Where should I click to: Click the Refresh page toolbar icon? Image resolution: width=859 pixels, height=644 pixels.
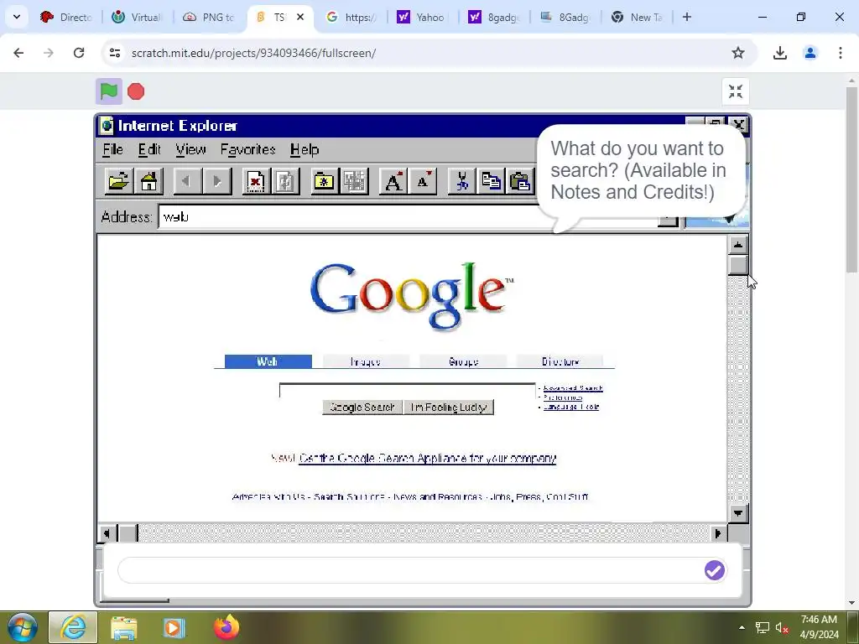click(285, 181)
